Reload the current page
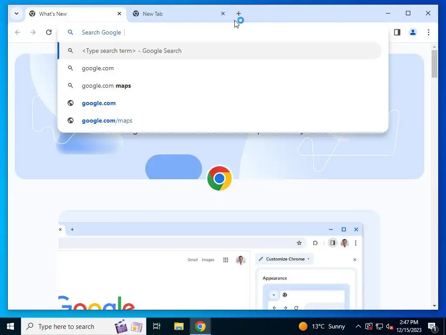Image resolution: width=446 pixels, height=335 pixels. click(49, 32)
